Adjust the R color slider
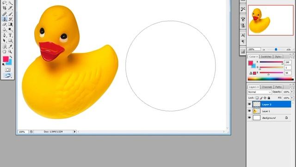296x167 pixels. click(271, 62)
